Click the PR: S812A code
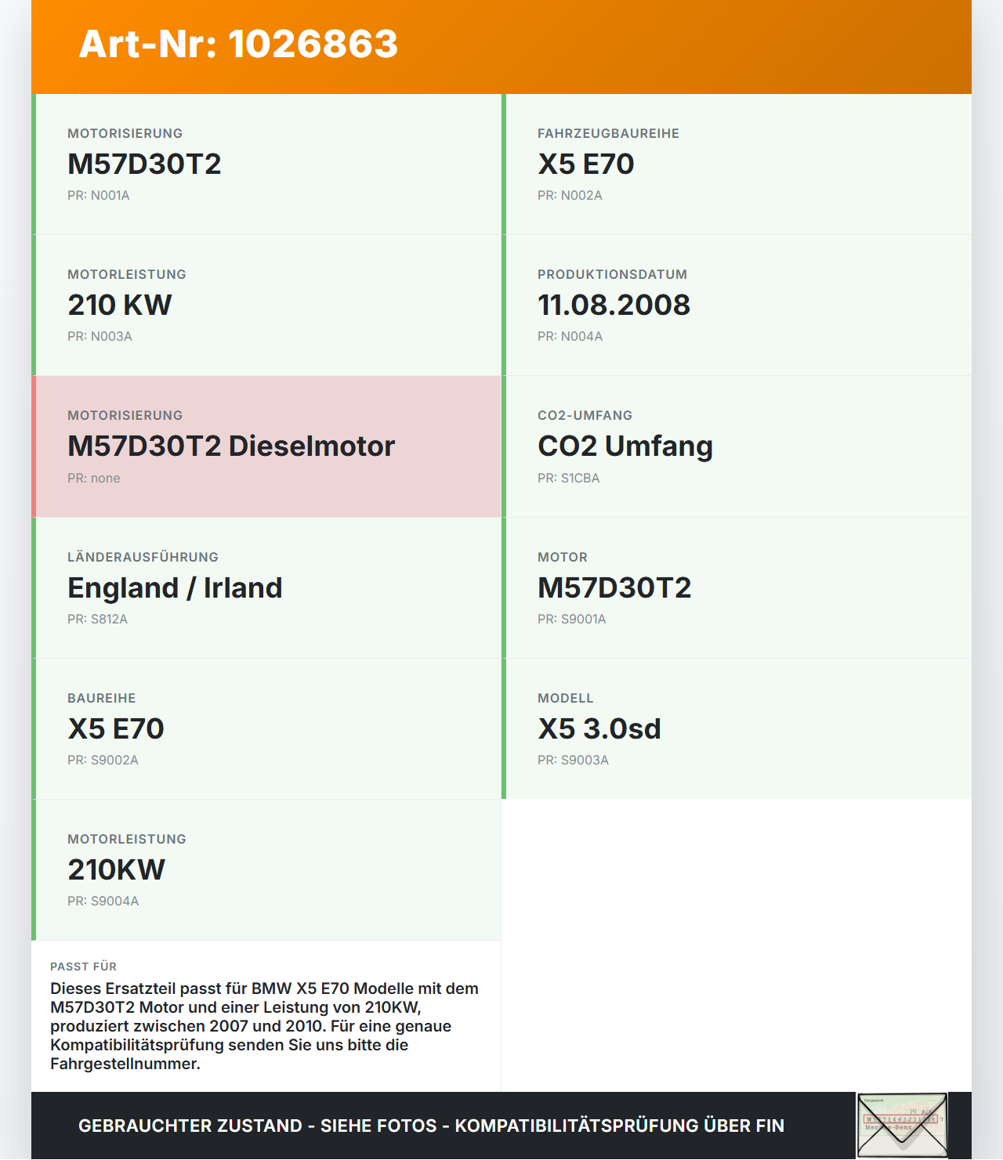Viewport: 1003px width, 1160px height. pos(97,619)
